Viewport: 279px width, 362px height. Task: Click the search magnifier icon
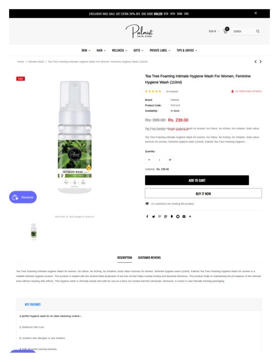[x=258, y=31]
